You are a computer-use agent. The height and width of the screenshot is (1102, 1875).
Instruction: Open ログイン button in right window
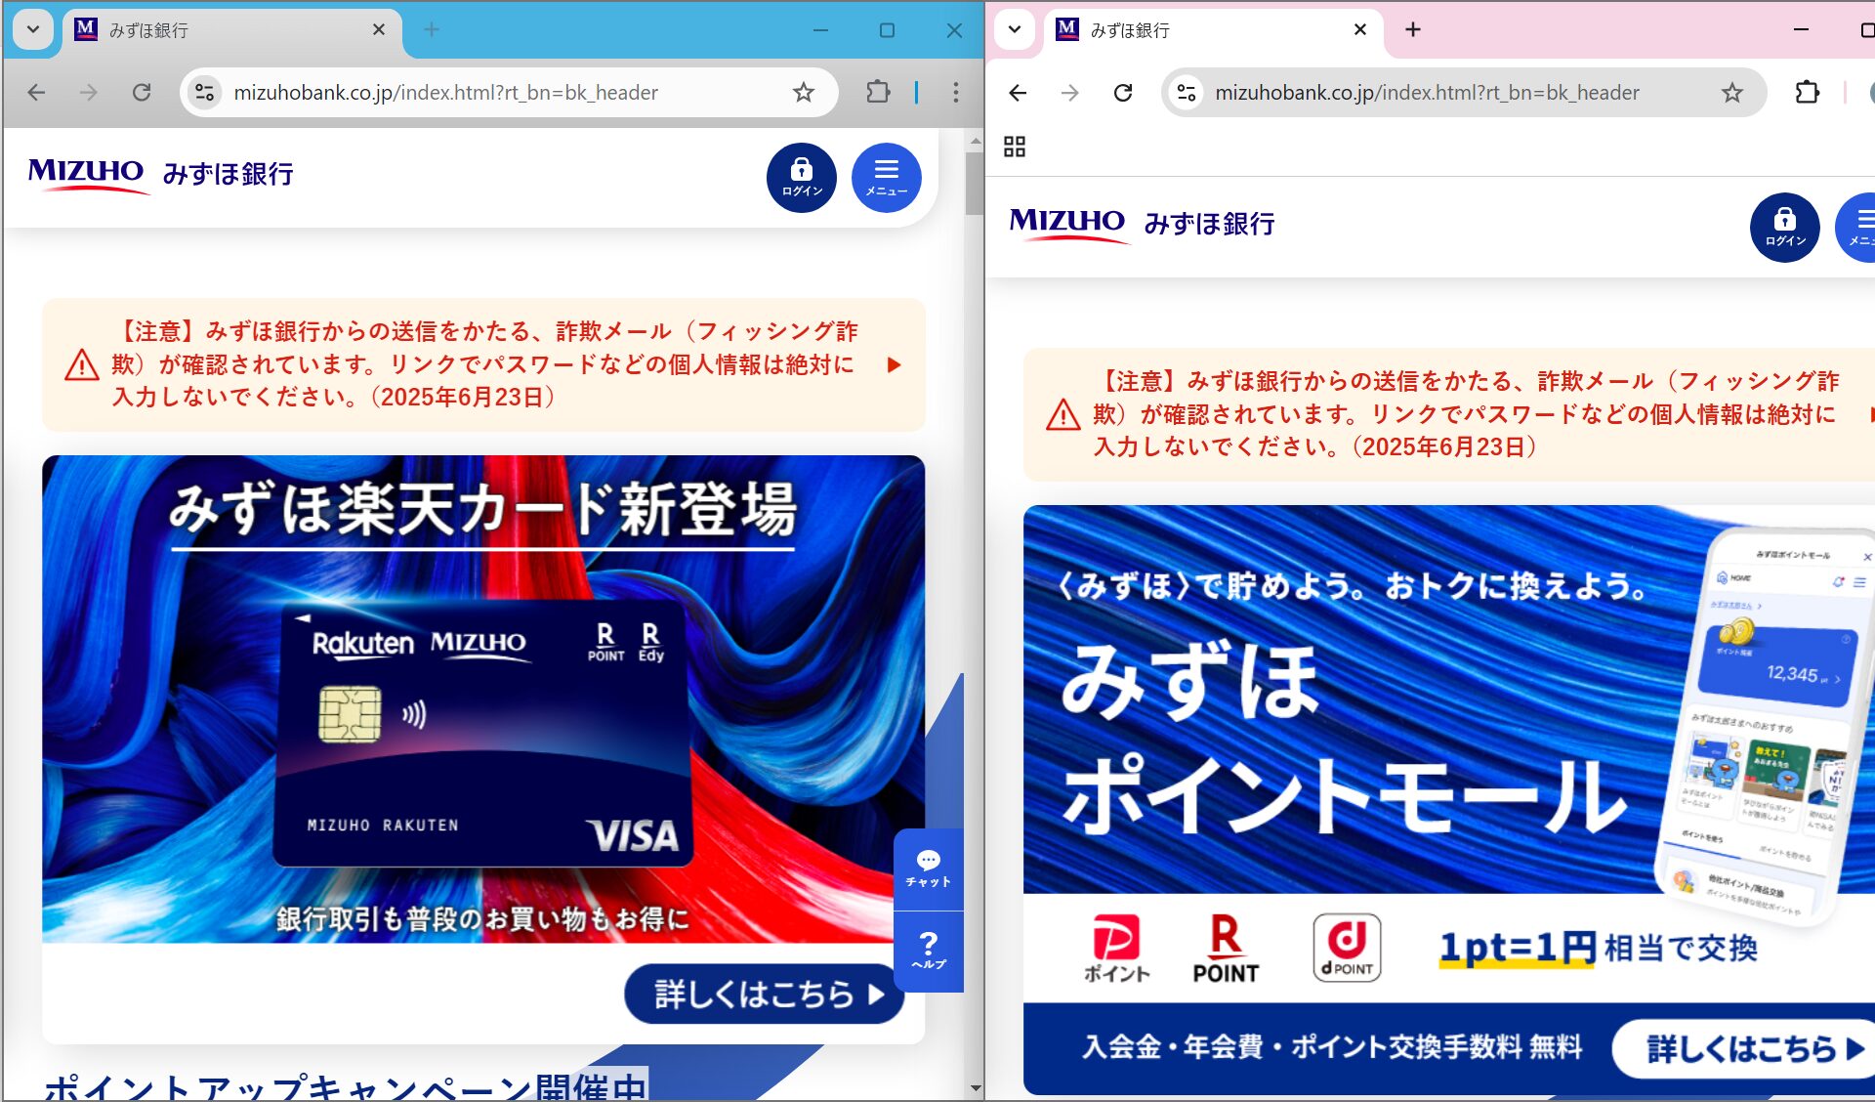[x=1785, y=228]
